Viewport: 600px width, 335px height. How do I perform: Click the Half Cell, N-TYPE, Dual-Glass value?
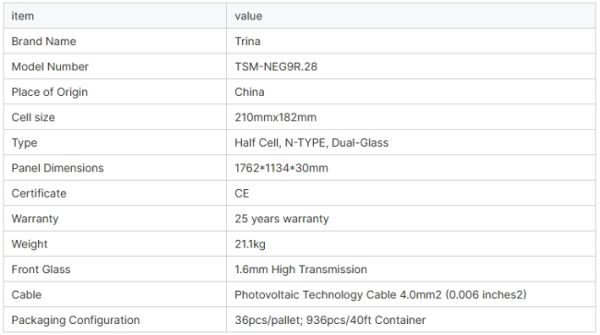(311, 143)
